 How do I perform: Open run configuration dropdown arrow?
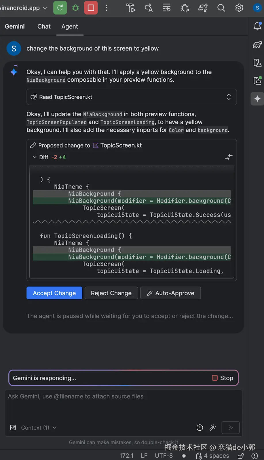coord(45,8)
